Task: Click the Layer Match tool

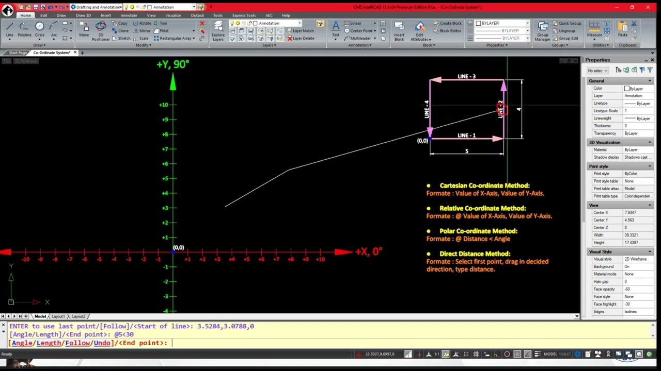Action: pos(300,31)
